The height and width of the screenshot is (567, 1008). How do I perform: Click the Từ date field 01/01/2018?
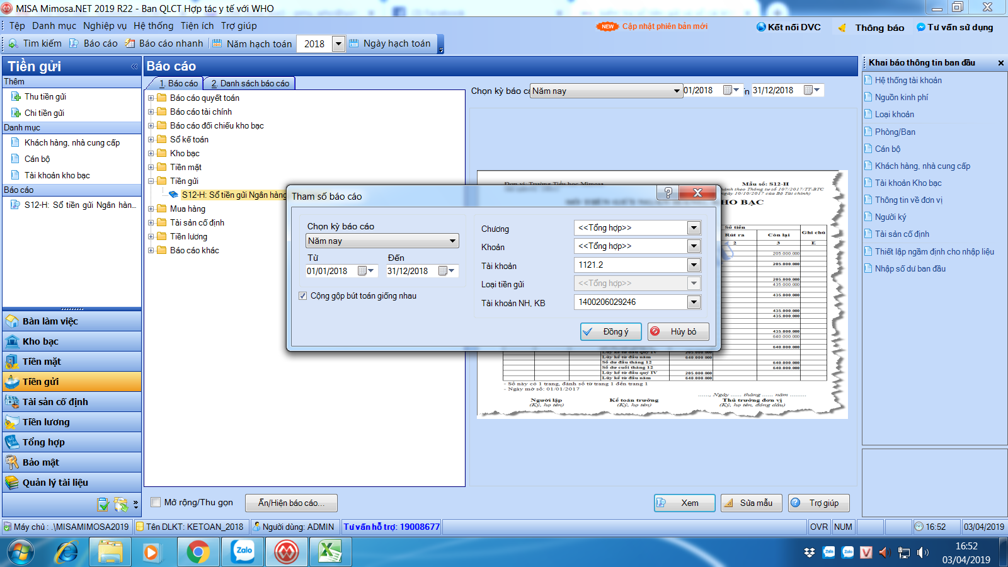click(x=330, y=271)
